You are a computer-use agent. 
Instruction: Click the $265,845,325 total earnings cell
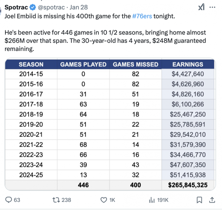pos(188,185)
